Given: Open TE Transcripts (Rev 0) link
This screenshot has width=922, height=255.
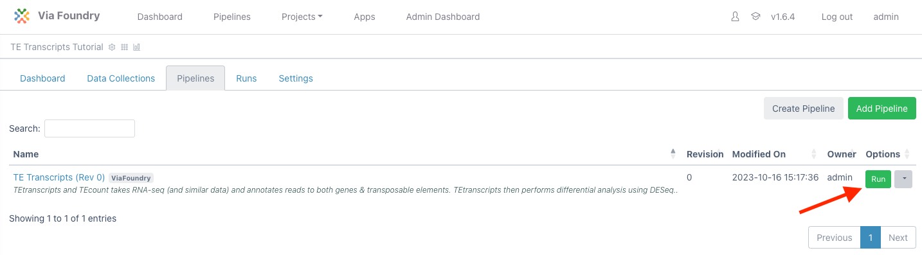Looking at the screenshot, I should (59, 177).
